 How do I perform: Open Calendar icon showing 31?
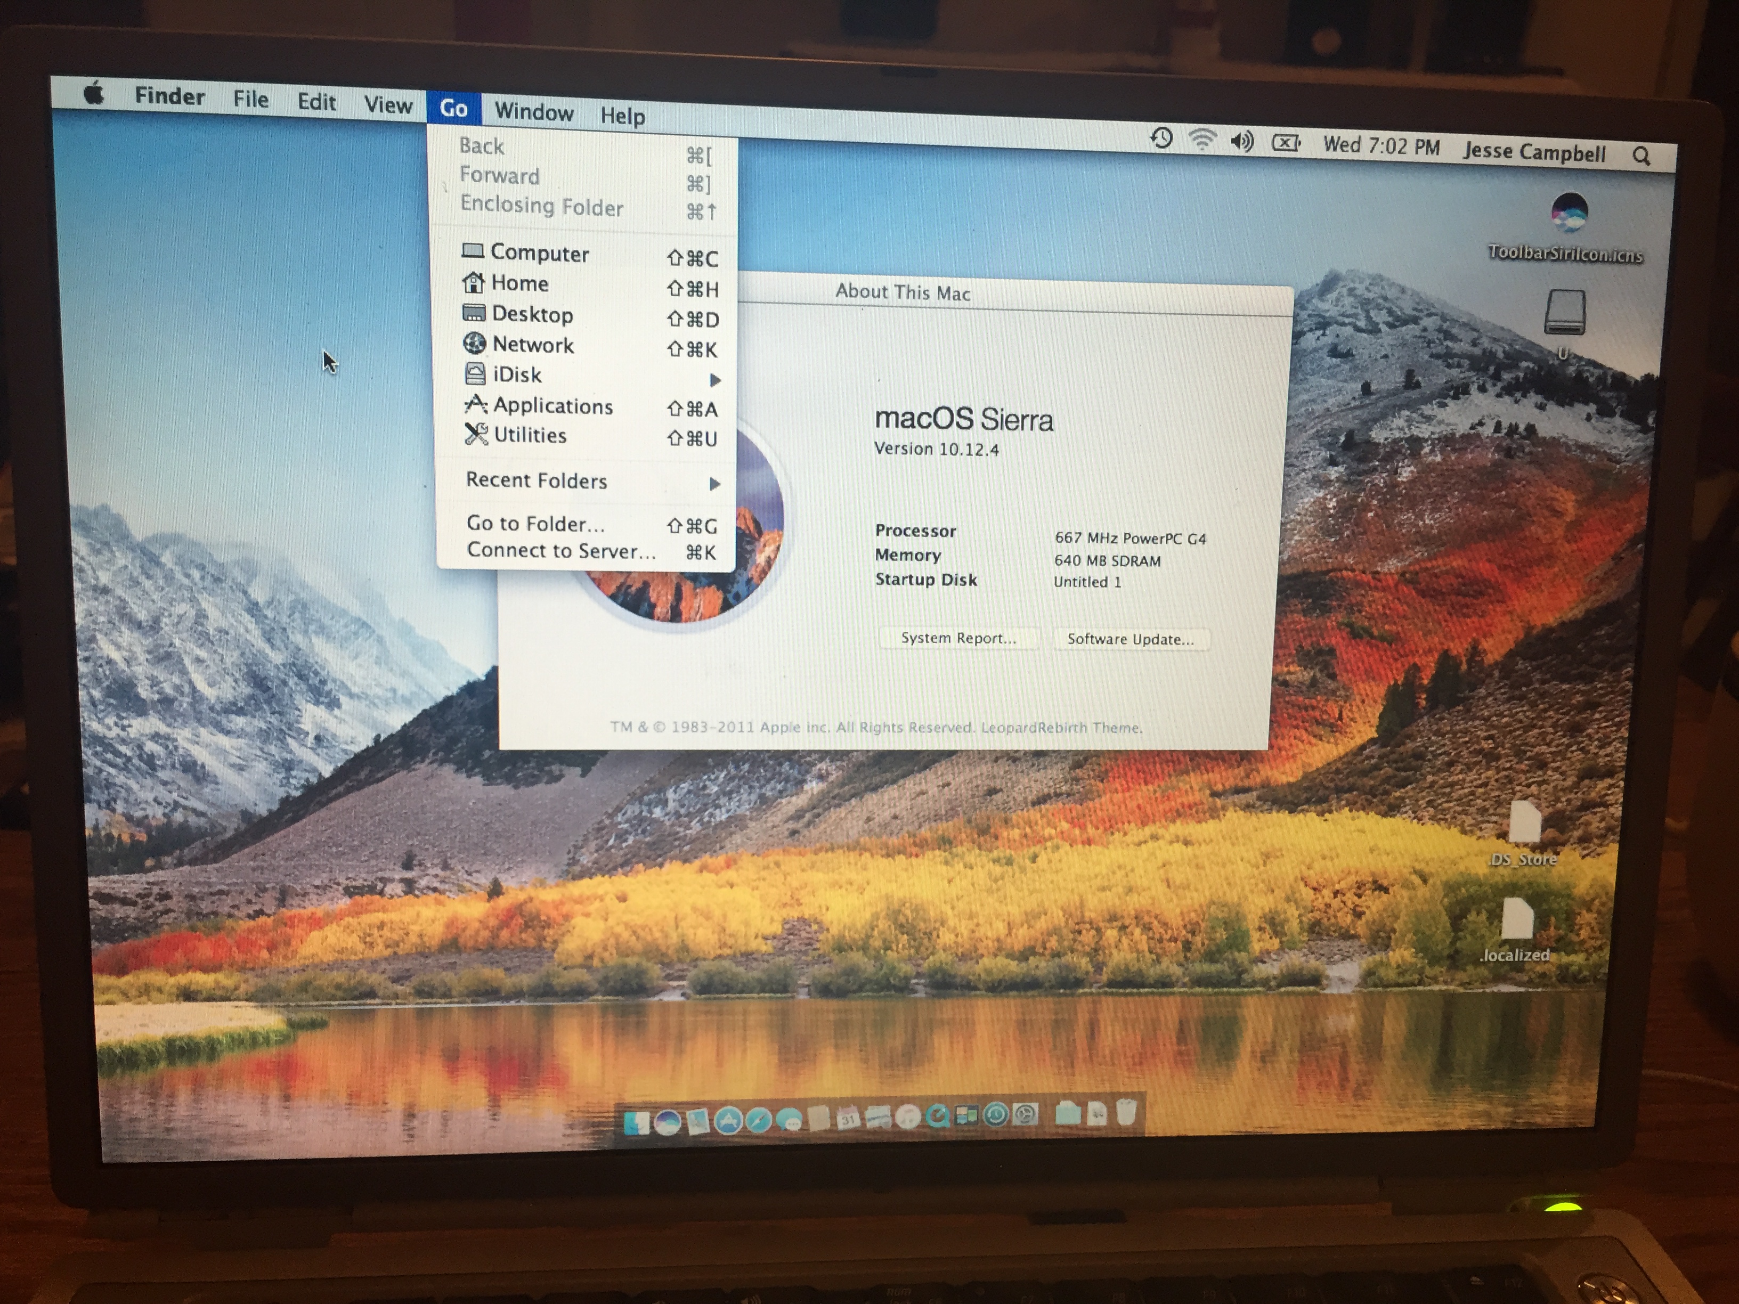click(849, 1119)
